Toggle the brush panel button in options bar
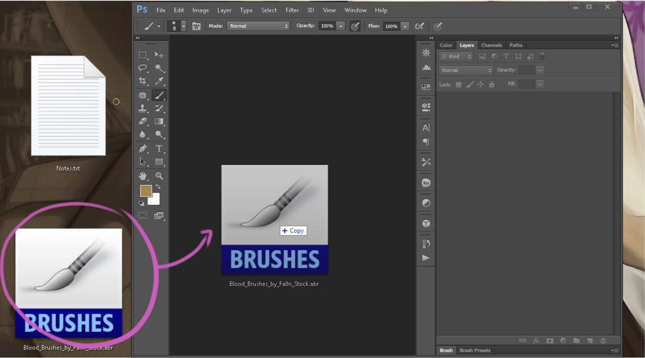This screenshot has height=358, width=645. (x=196, y=26)
